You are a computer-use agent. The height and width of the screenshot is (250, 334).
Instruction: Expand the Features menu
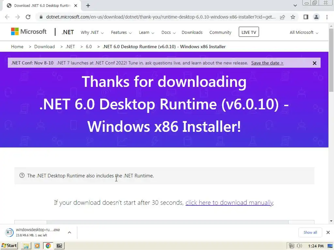tap(121, 33)
